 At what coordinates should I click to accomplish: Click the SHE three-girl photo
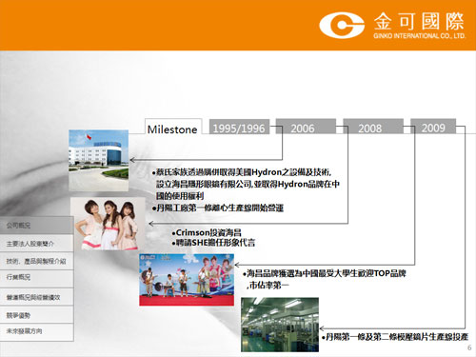click(108, 224)
